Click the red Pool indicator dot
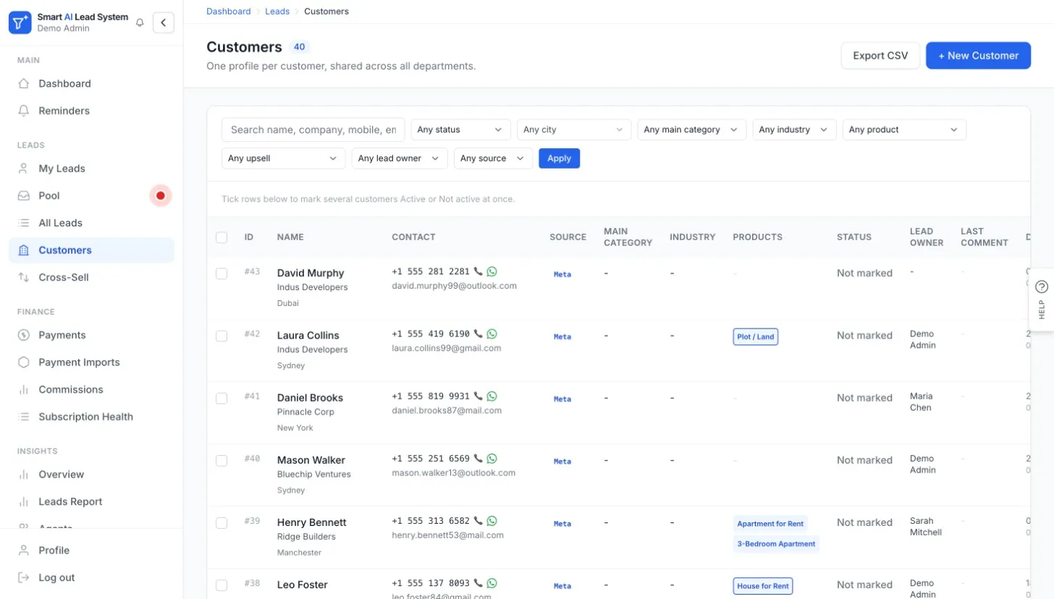This screenshot has width=1054, height=599. tap(161, 195)
